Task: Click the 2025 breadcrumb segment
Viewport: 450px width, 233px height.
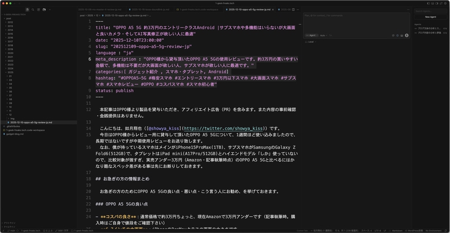Action: 90,16
